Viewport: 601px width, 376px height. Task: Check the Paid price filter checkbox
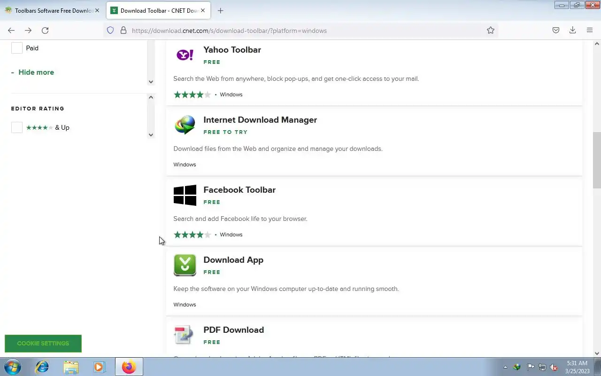click(x=17, y=48)
